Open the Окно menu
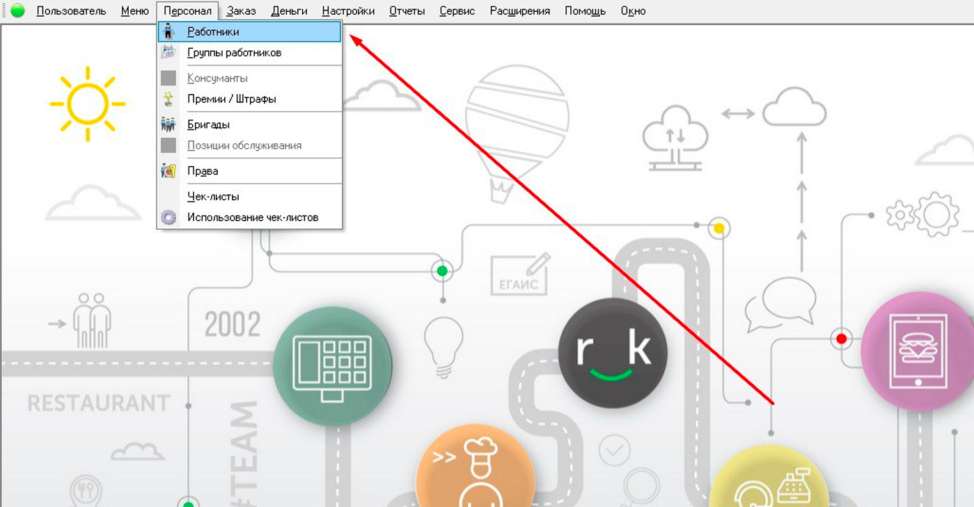This screenshot has width=974, height=507. point(633,10)
